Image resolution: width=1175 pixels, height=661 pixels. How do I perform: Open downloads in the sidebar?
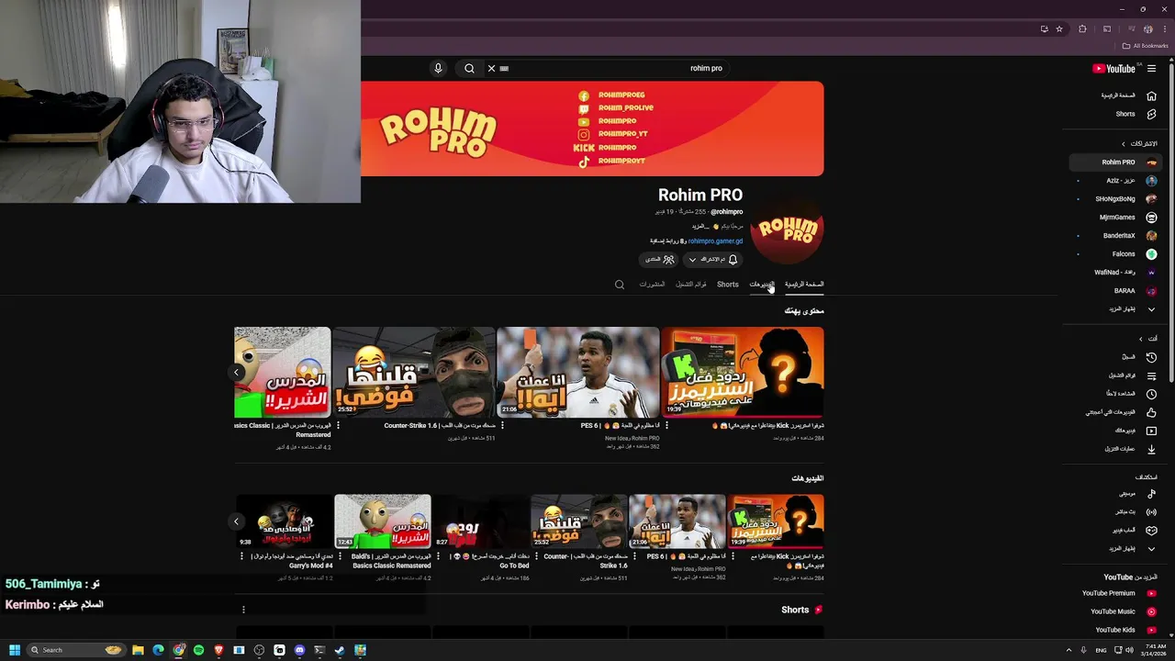point(1114,448)
